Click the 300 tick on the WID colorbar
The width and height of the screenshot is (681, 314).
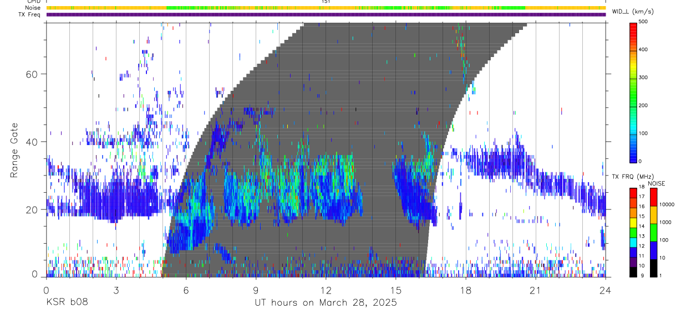(x=644, y=78)
